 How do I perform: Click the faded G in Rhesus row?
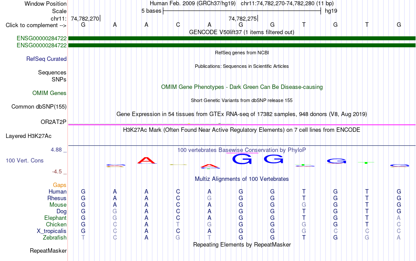click(209, 198)
